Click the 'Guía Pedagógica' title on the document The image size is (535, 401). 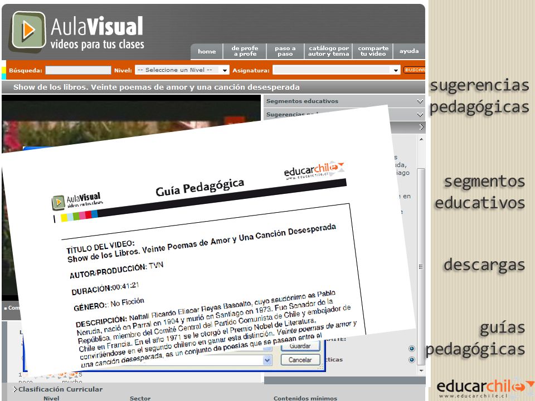pyautogui.click(x=200, y=187)
